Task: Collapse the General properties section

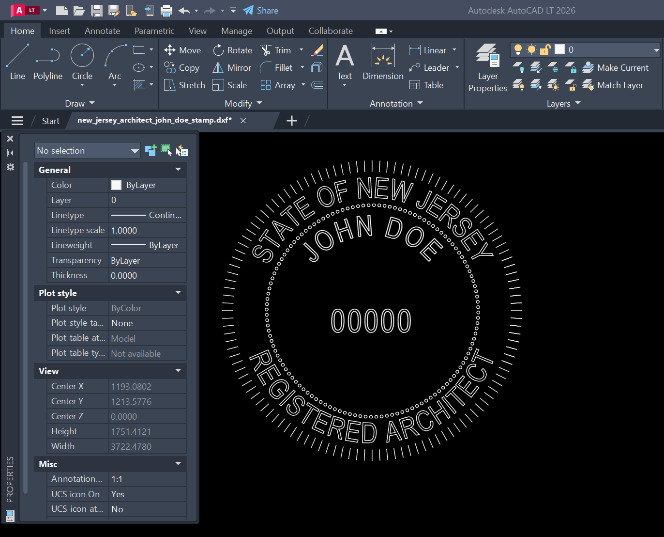Action: 178,169
